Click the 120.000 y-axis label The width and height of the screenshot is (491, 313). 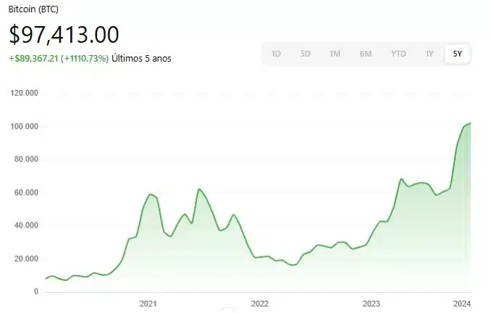[24, 93]
